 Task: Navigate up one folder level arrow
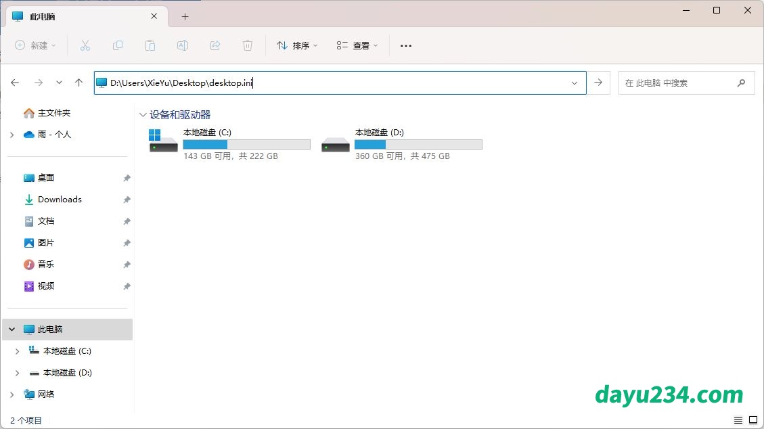pyautogui.click(x=79, y=83)
